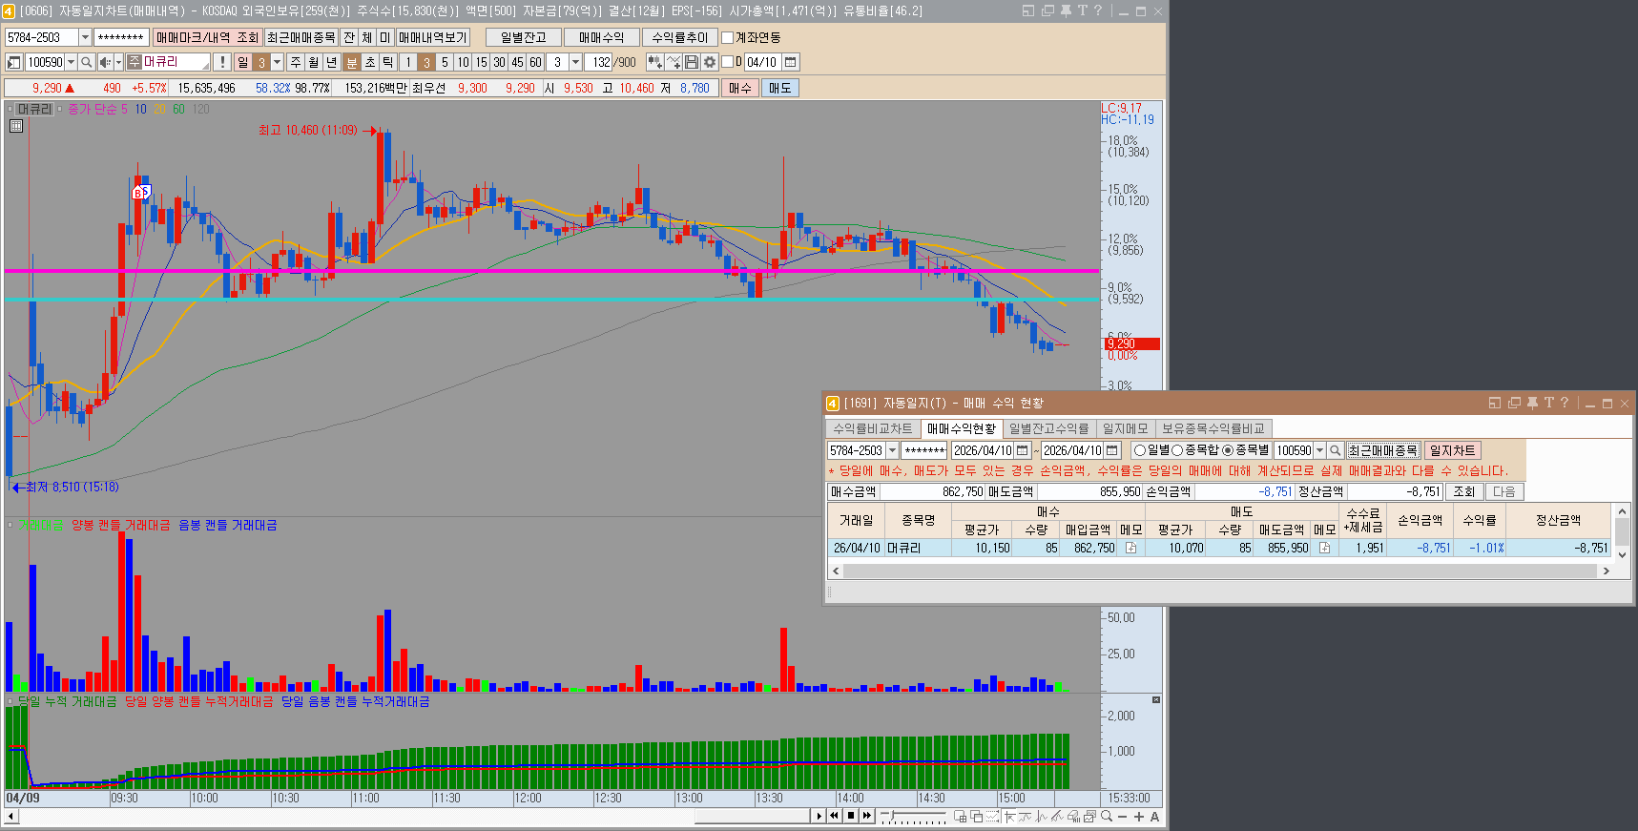Open the dropdown beside the 일 3 button
This screenshot has height=831, width=1638.
point(278,62)
